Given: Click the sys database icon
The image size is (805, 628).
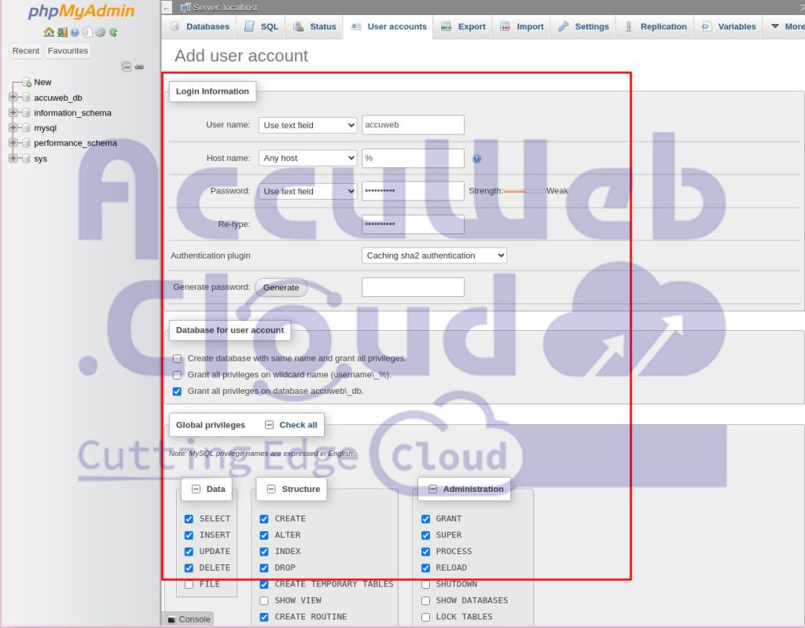Looking at the screenshot, I should click(x=26, y=158).
